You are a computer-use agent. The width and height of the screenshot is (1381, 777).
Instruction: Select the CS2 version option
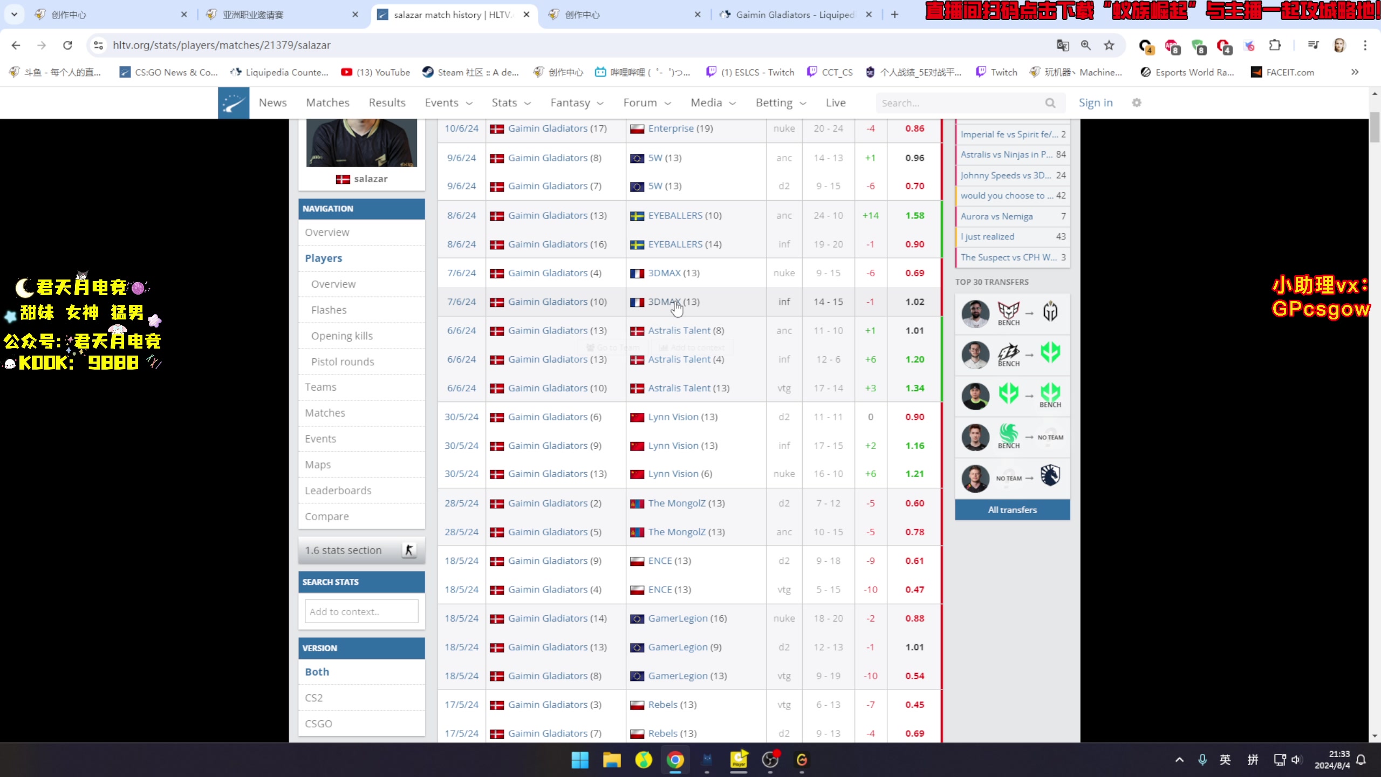(x=361, y=698)
